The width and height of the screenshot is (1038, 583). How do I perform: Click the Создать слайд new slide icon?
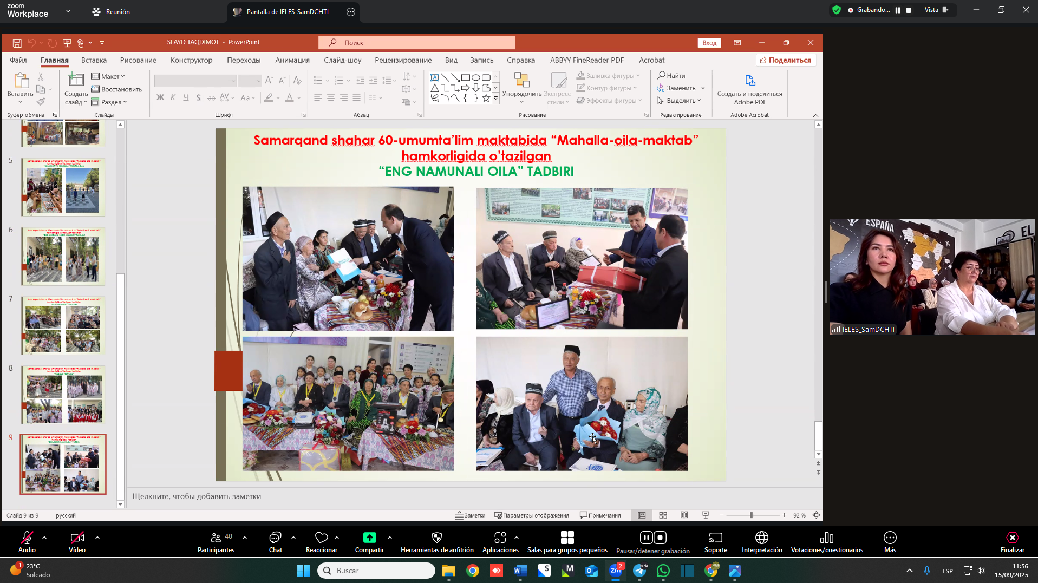76,80
